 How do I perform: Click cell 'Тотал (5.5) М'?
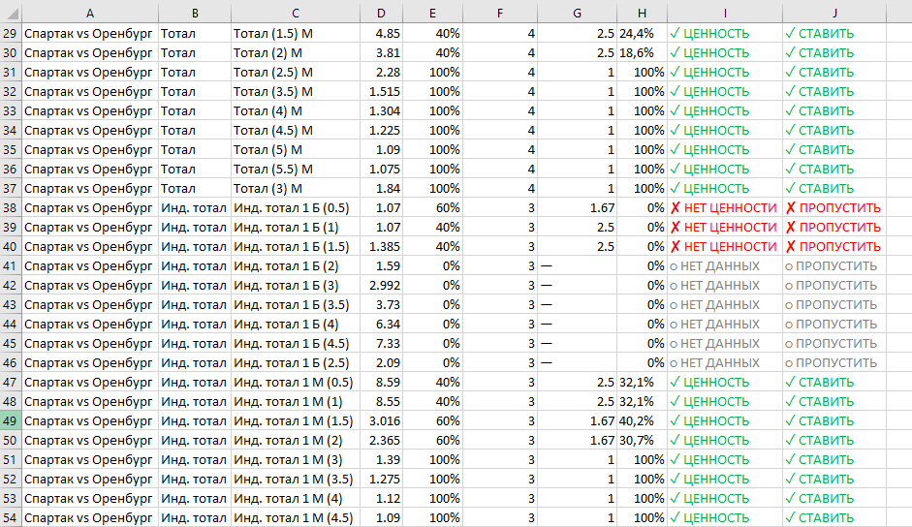click(x=273, y=169)
